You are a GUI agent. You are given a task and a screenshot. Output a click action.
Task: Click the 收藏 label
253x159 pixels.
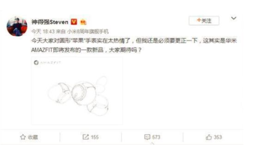coord(33,137)
